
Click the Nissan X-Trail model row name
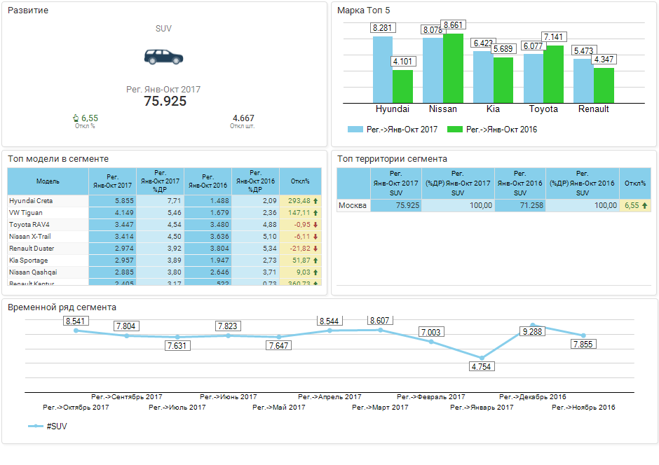(29, 237)
